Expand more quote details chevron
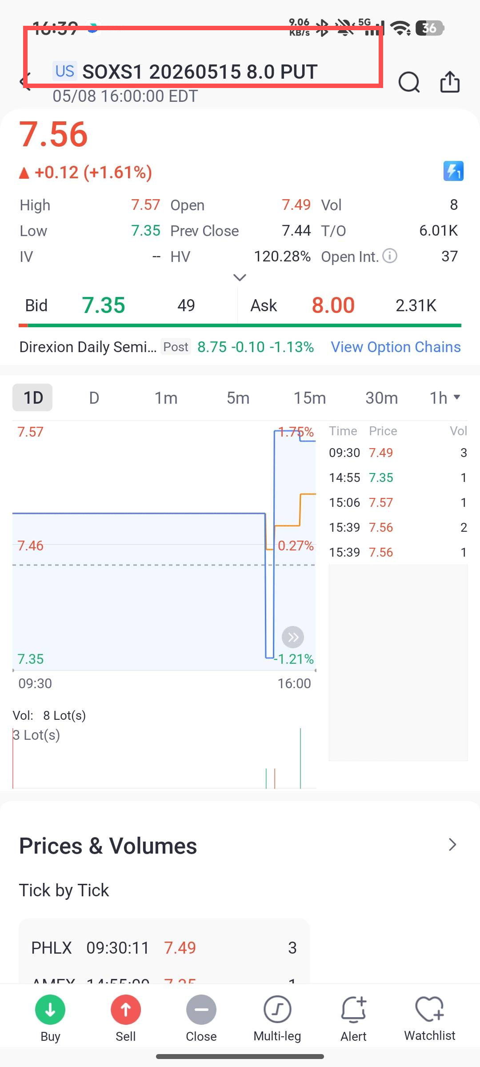 (x=240, y=277)
